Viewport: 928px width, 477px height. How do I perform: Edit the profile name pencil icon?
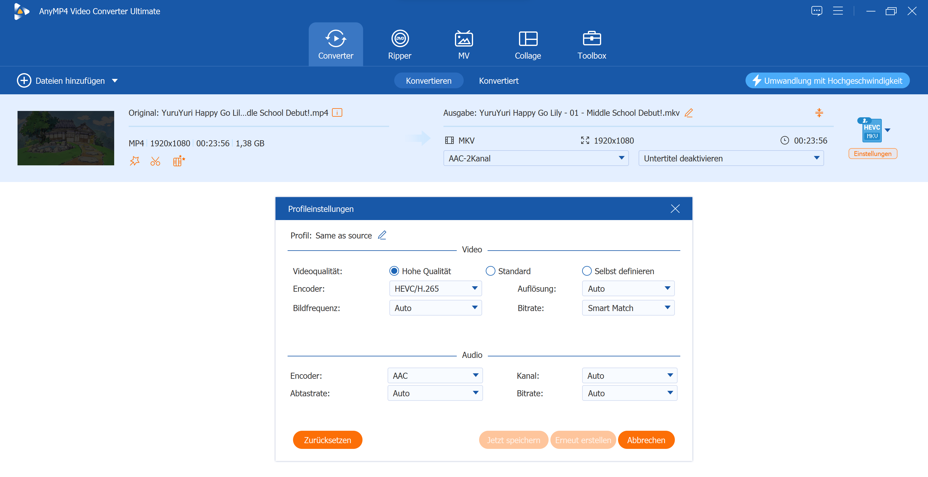382,235
